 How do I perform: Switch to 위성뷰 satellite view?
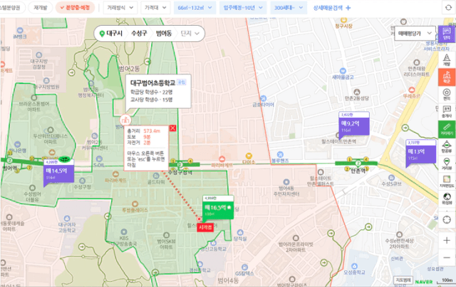point(447,198)
